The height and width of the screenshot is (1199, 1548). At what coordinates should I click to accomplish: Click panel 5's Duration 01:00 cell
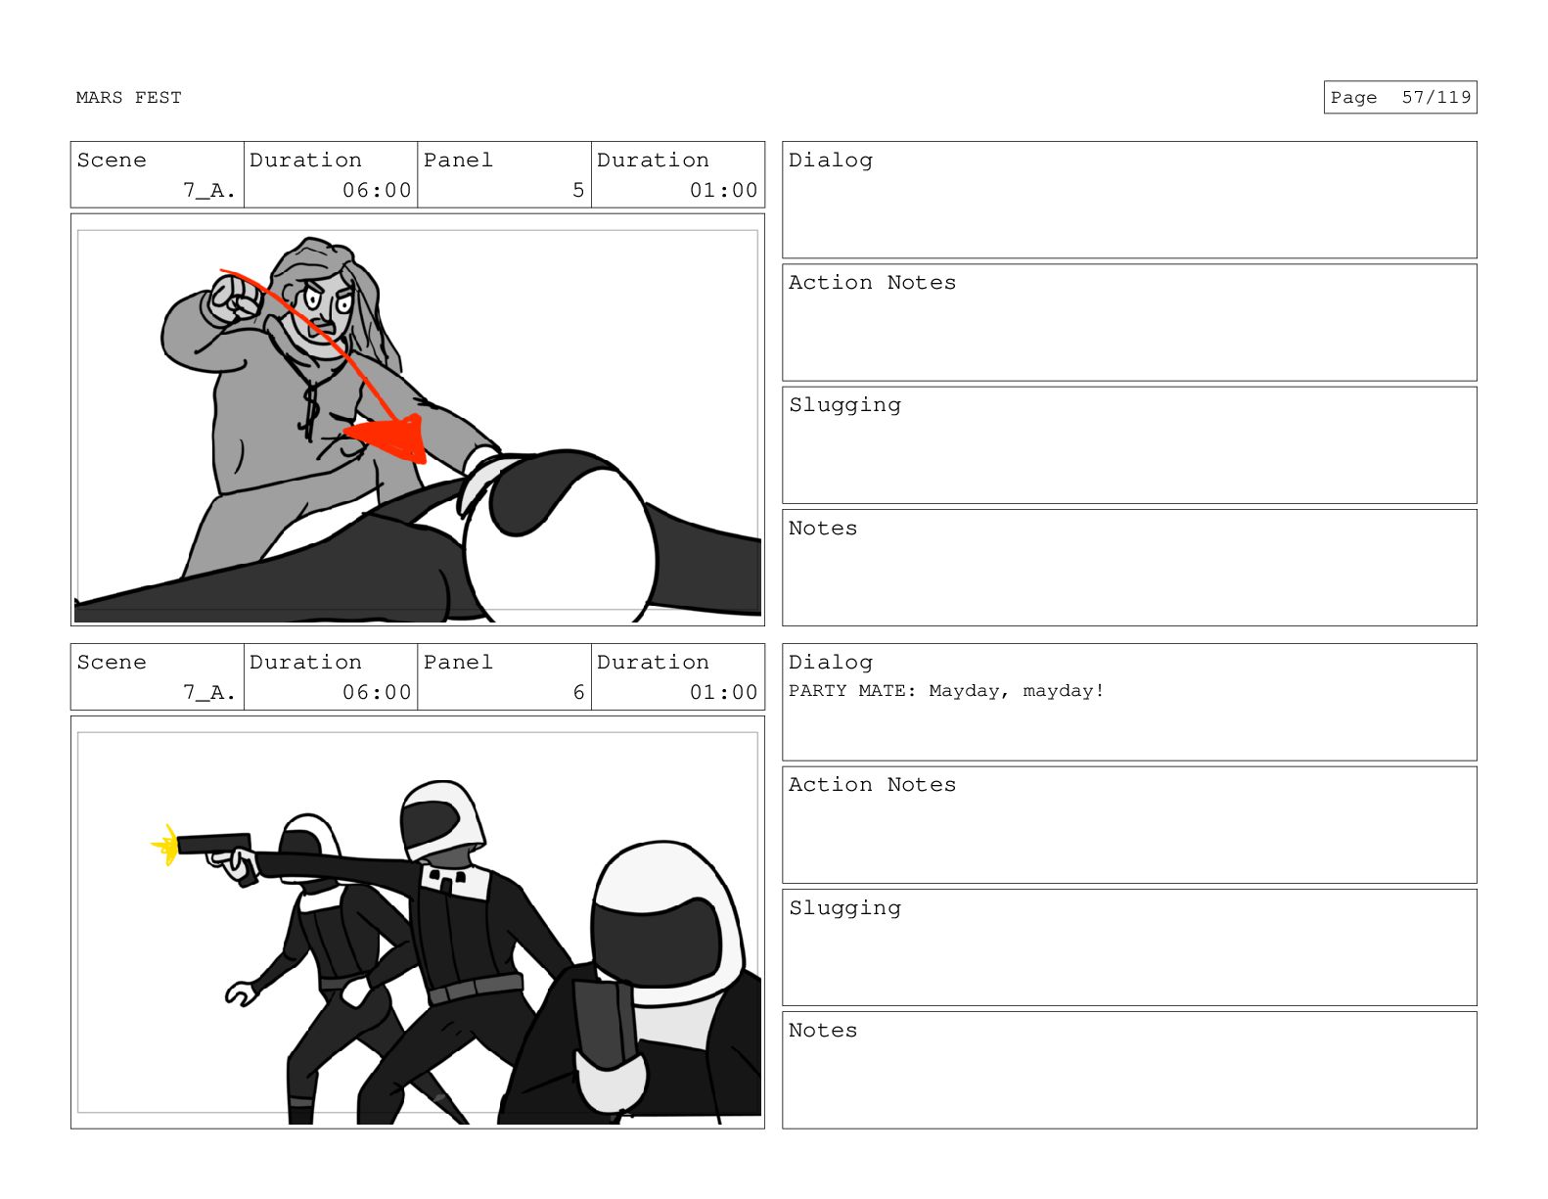[x=678, y=175]
